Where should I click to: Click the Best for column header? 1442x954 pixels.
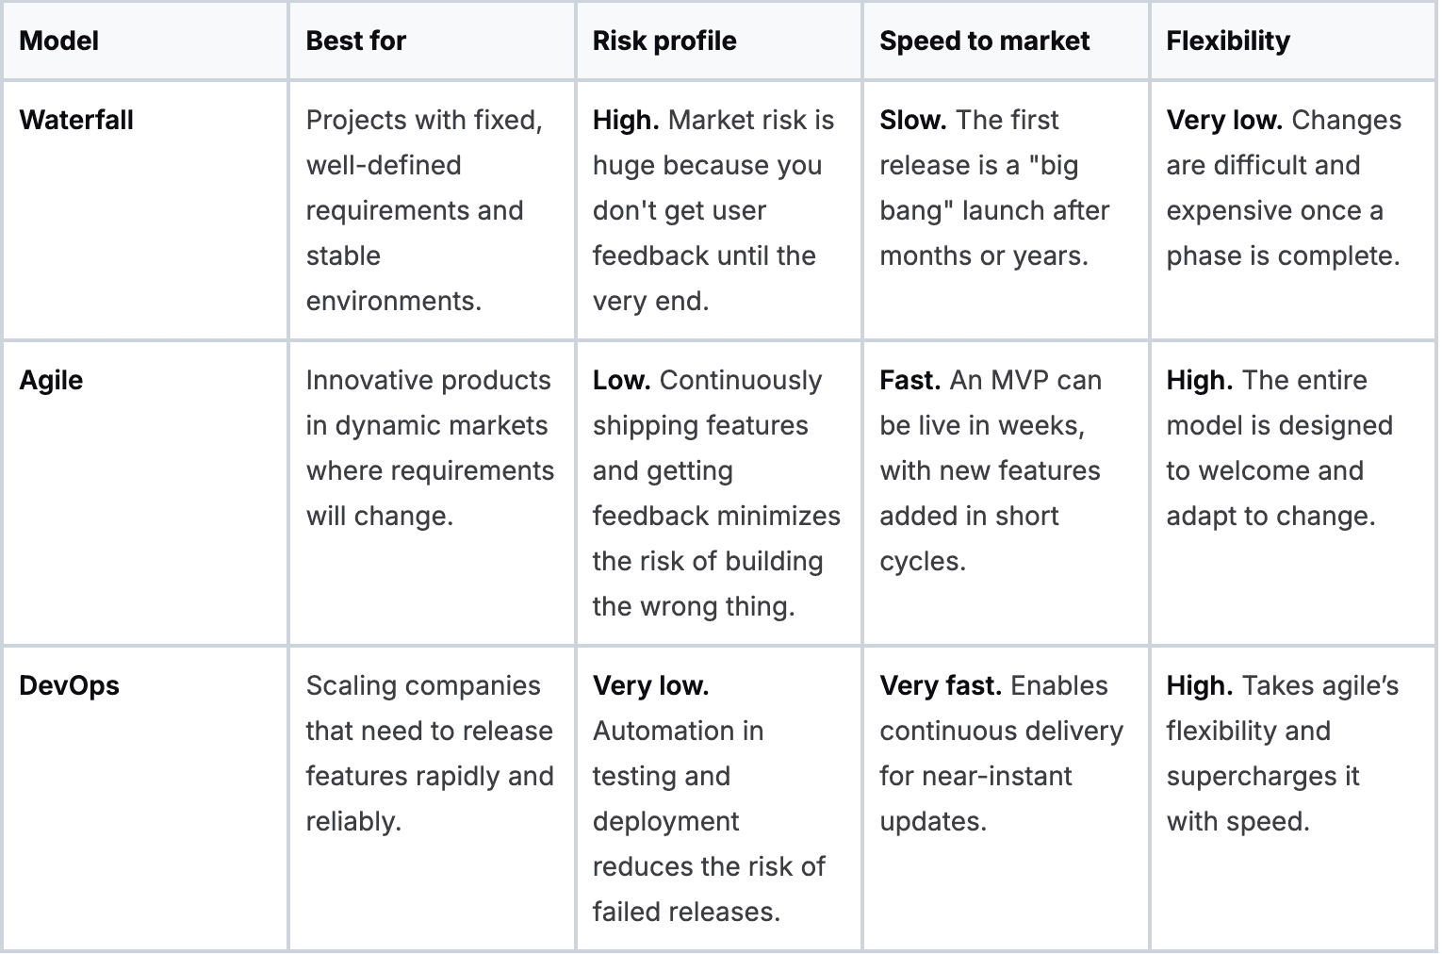pos(356,41)
